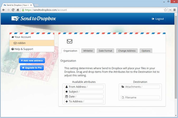The image size is (178, 118).
Task: Close the Send to Dropbox browser tab
Action: 31,5
